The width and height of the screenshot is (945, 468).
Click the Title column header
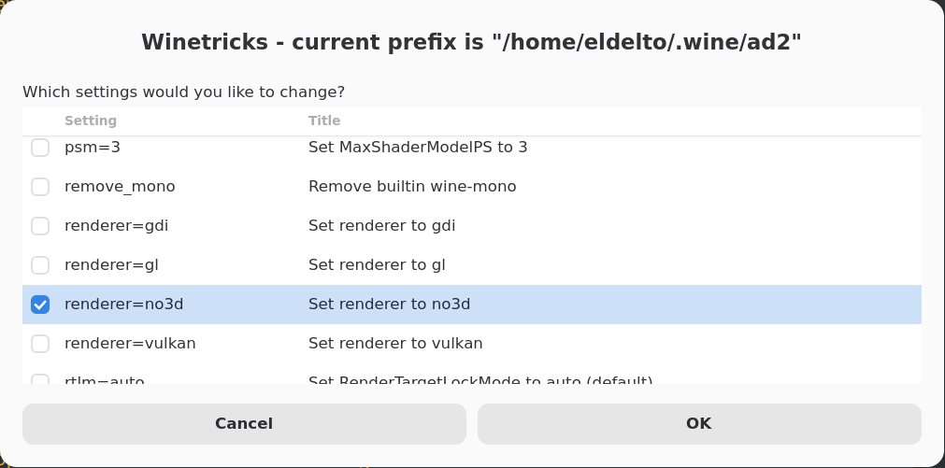click(x=324, y=121)
